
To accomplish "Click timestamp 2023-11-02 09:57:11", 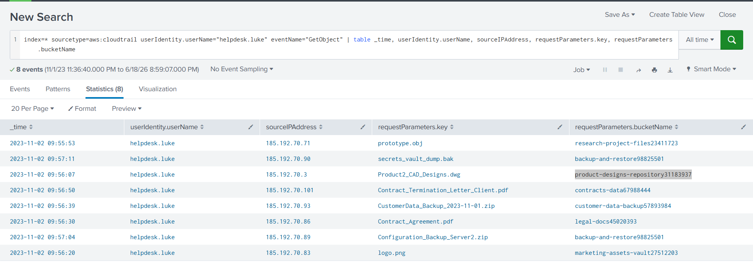I will click(x=42, y=159).
